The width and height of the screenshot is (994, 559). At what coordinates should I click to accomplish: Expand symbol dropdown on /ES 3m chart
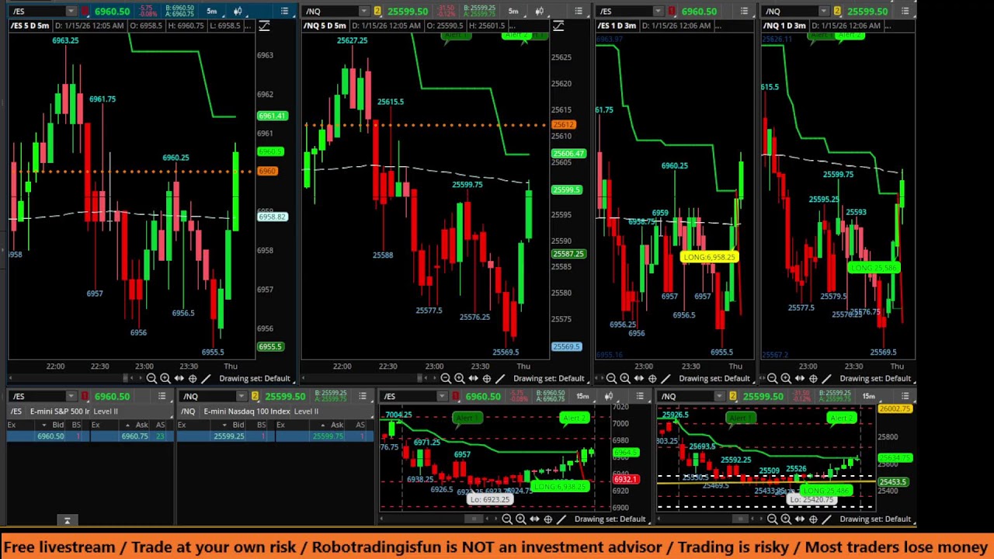tap(659, 11)
